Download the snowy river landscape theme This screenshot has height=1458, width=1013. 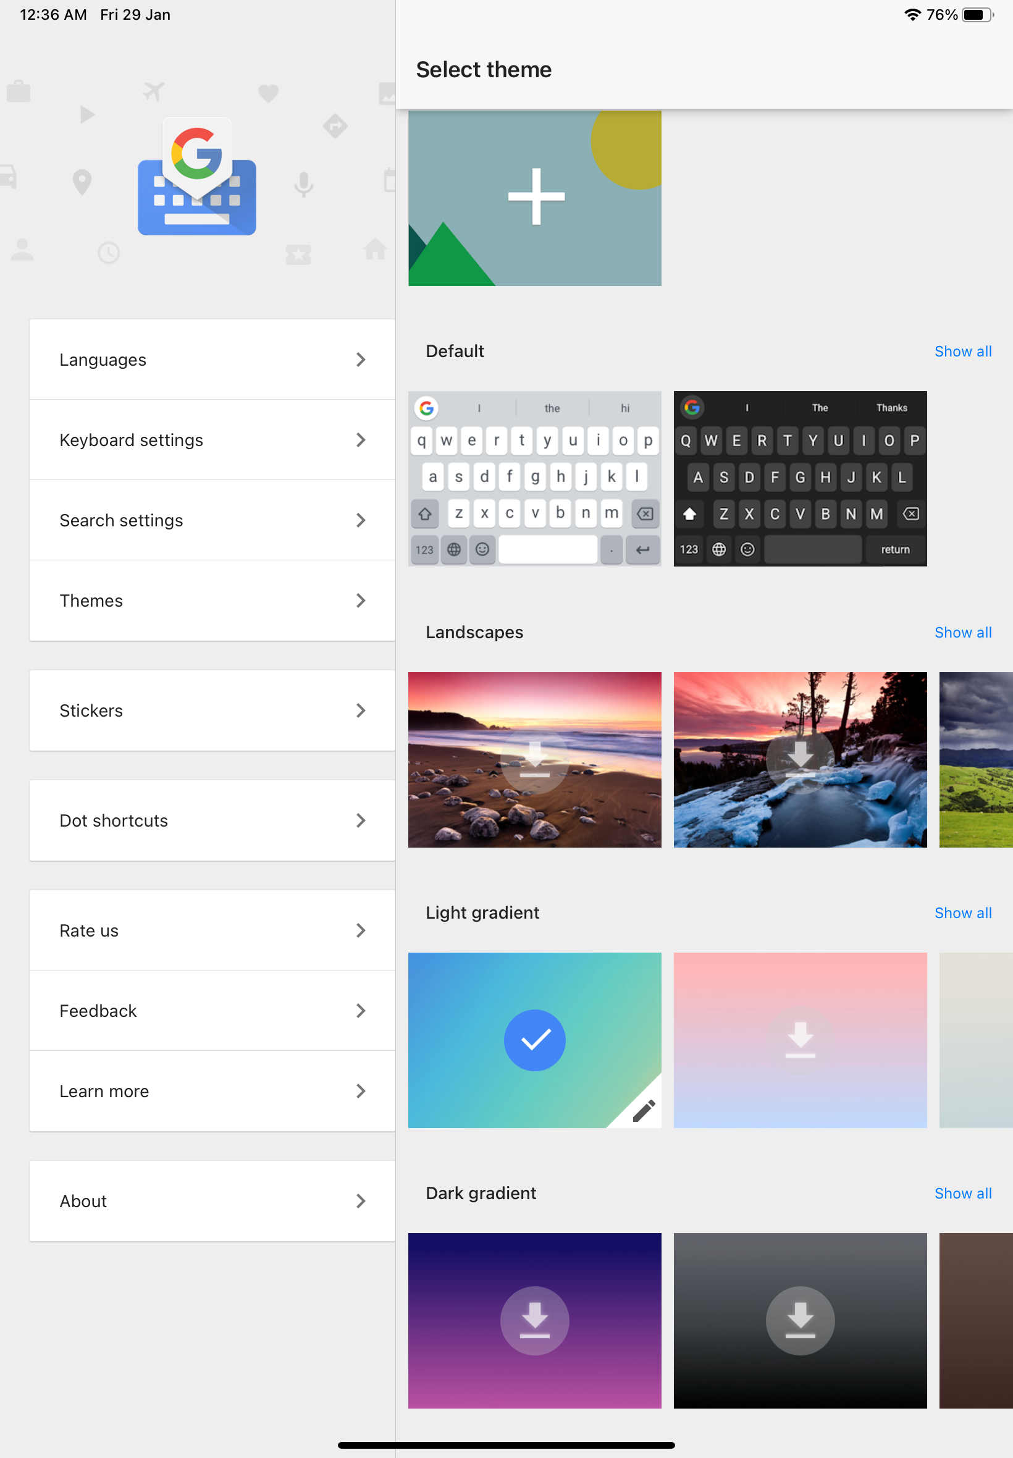tap(800, 760)
